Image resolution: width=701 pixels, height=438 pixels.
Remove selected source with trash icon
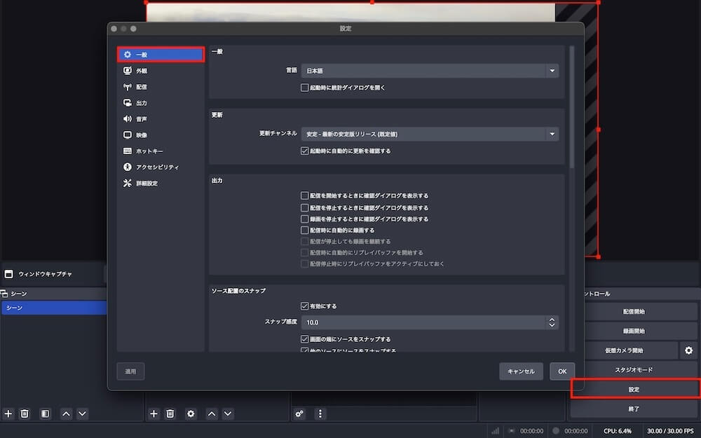pos(170,414)
